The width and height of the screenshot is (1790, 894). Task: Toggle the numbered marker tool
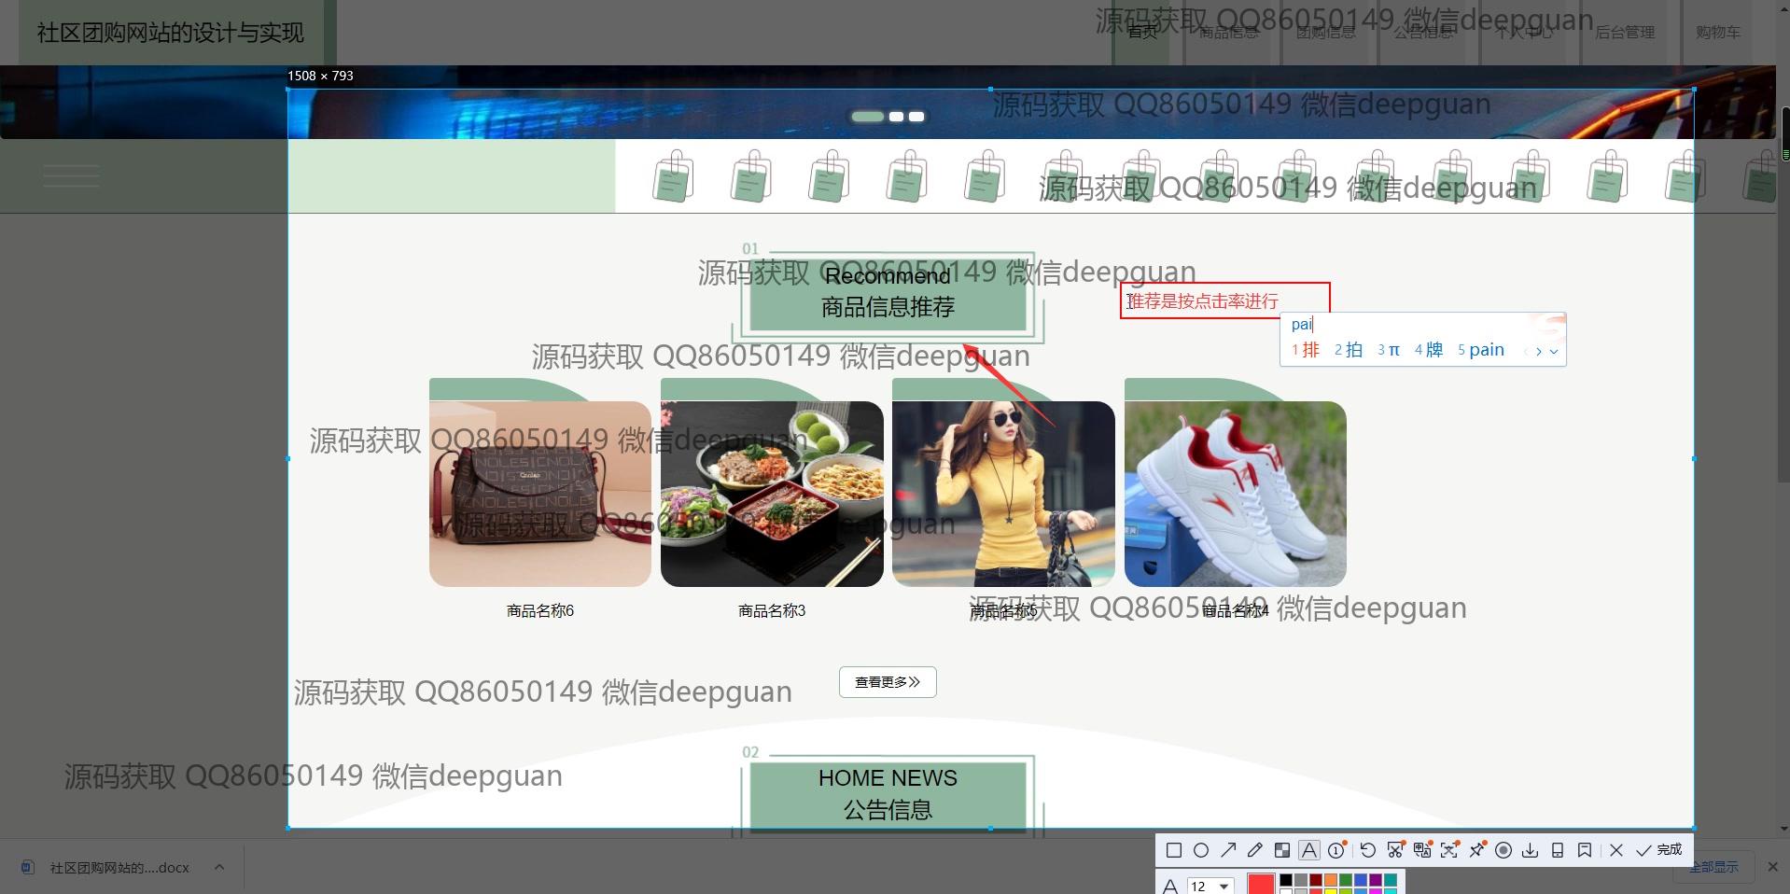pos(1336,850)
